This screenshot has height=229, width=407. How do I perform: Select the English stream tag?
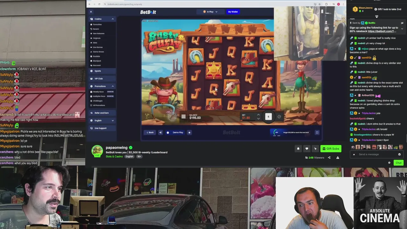(129, 156)
